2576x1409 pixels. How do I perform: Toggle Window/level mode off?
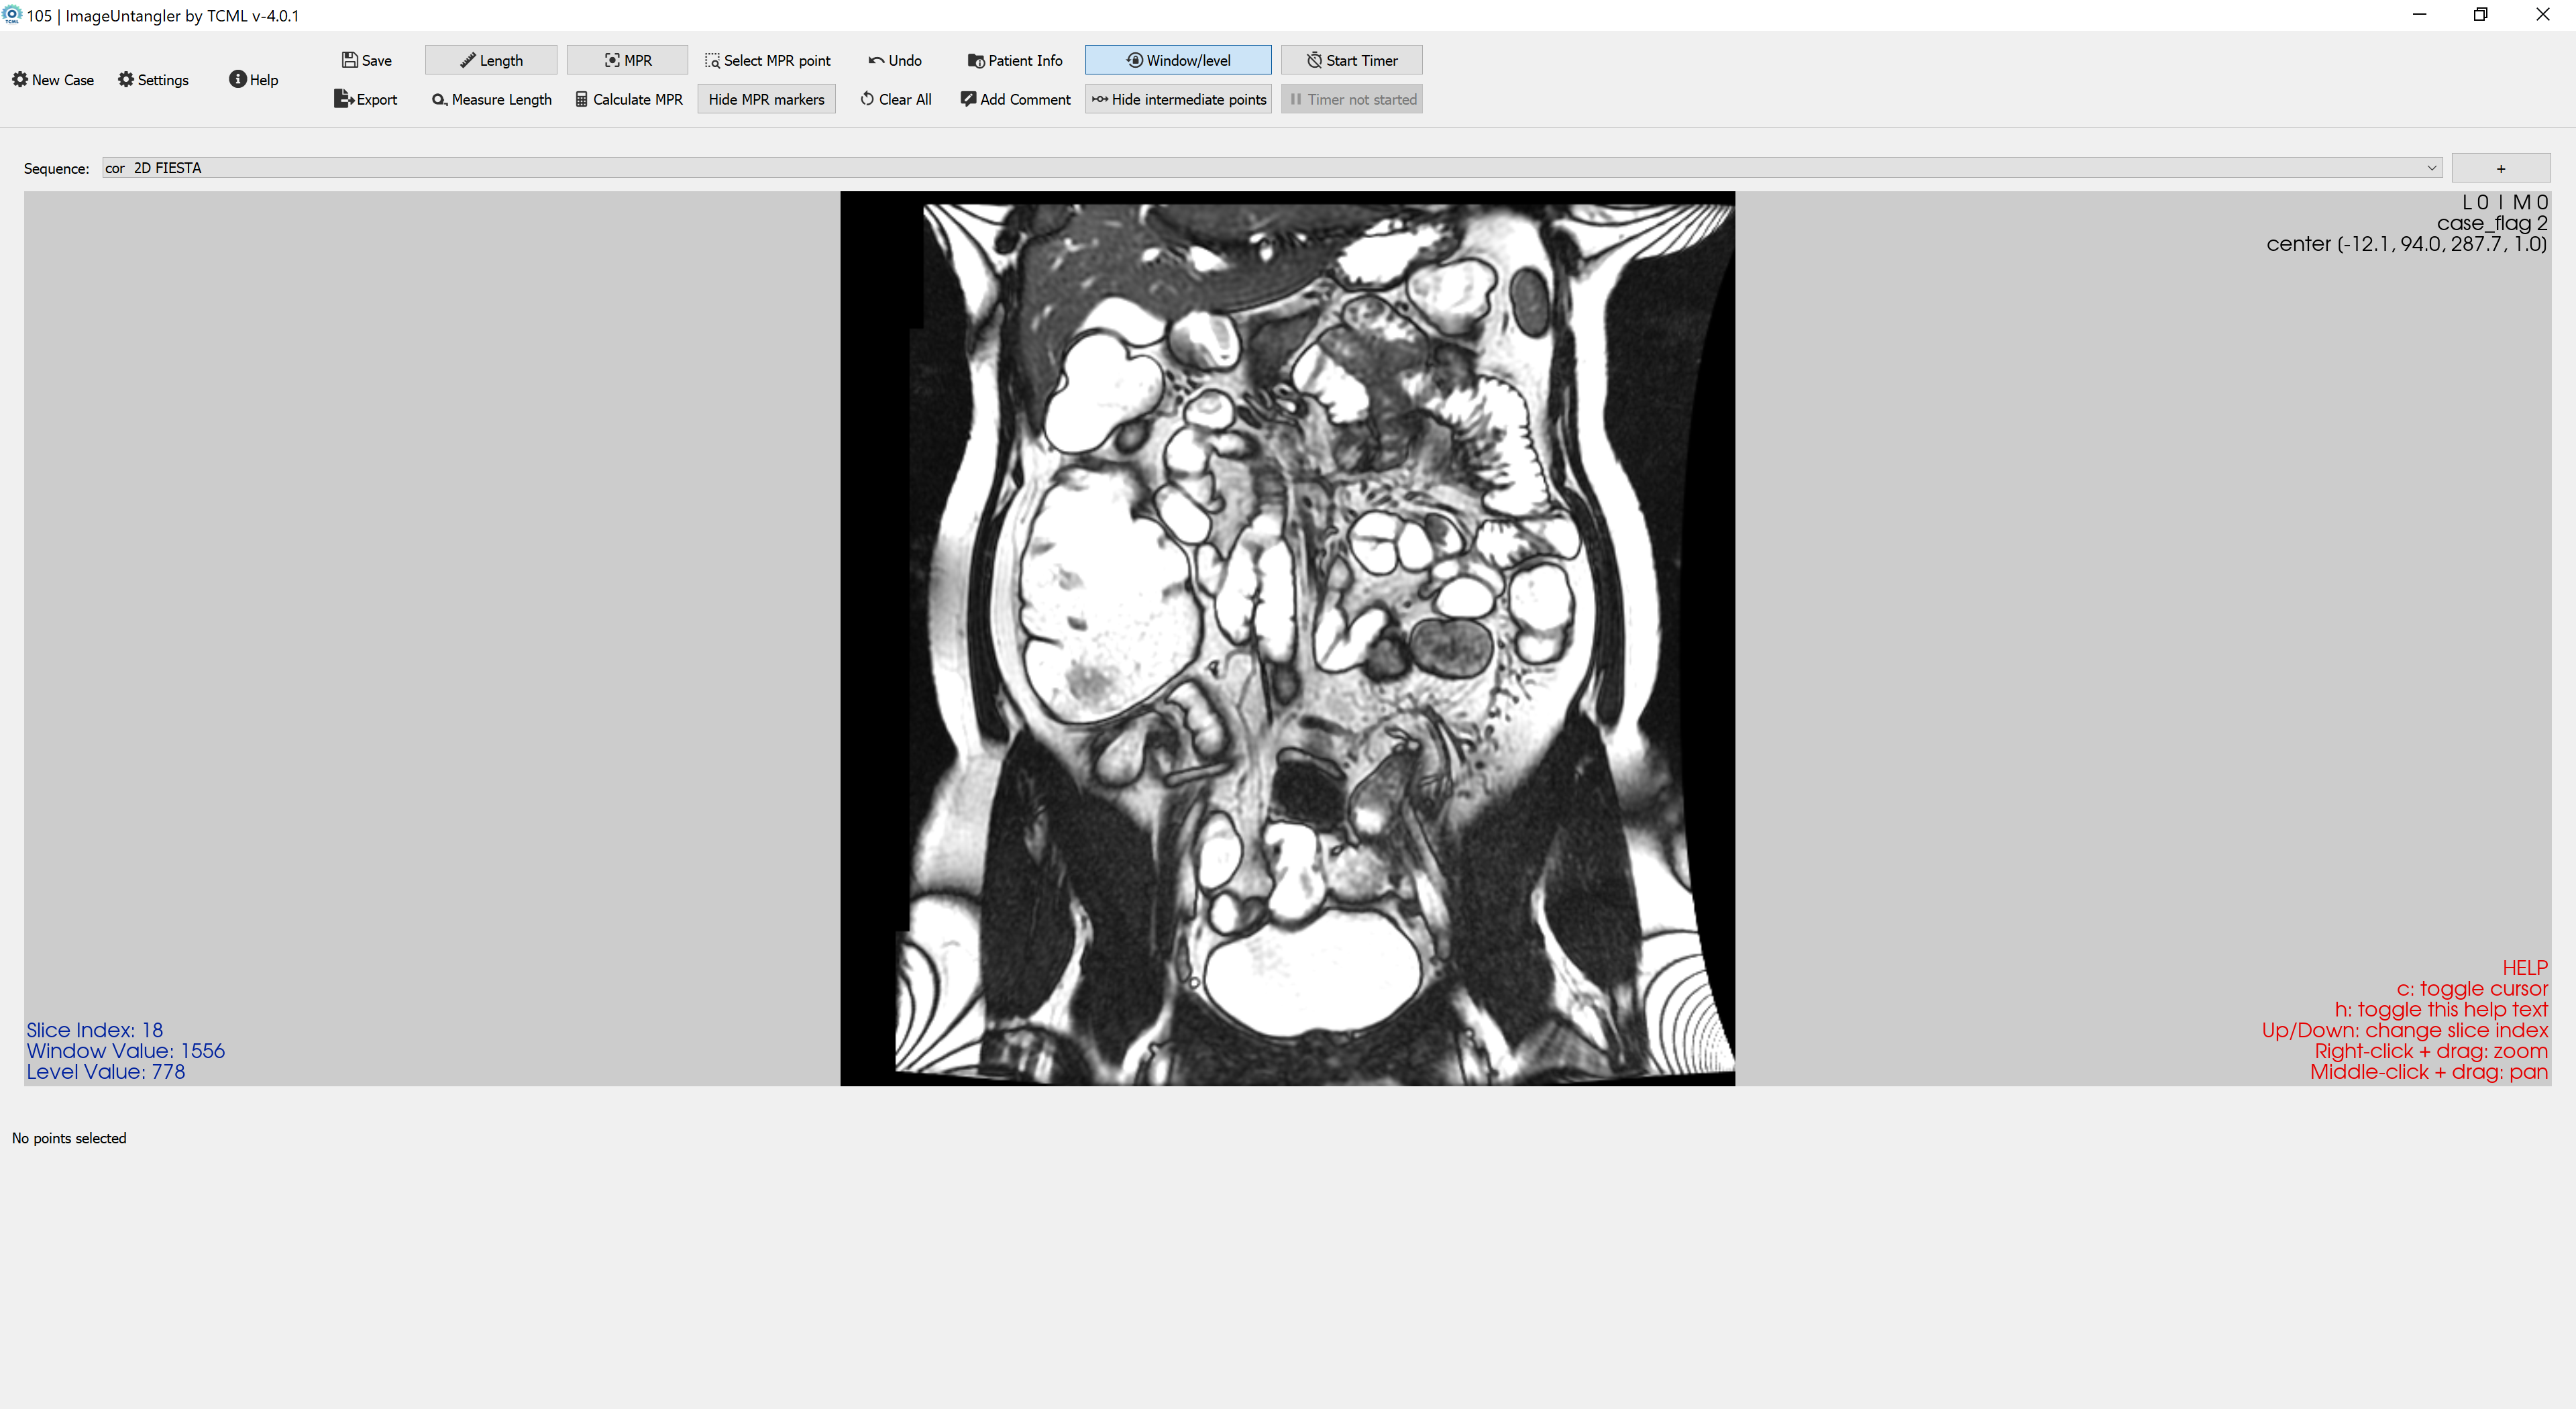coord(1178,60)
